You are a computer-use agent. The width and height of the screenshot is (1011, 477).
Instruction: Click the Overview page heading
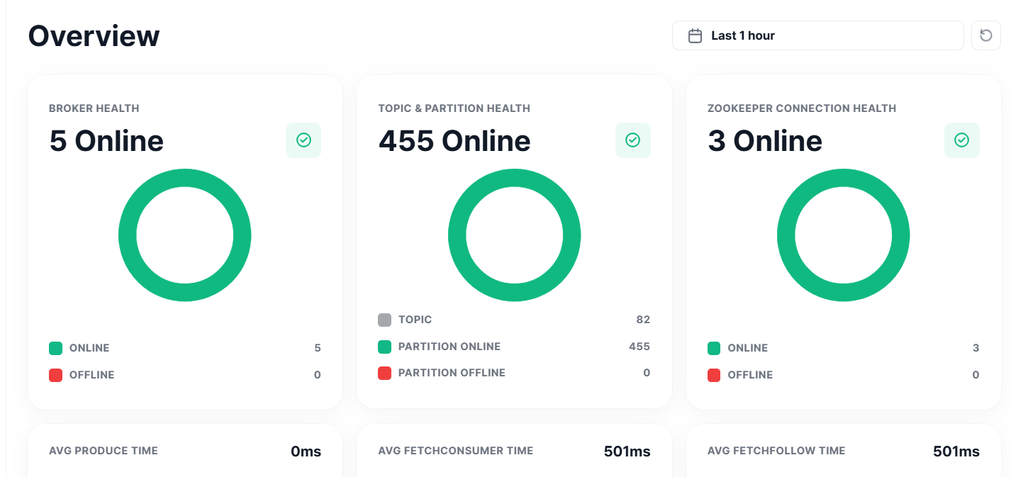(94, 35)
